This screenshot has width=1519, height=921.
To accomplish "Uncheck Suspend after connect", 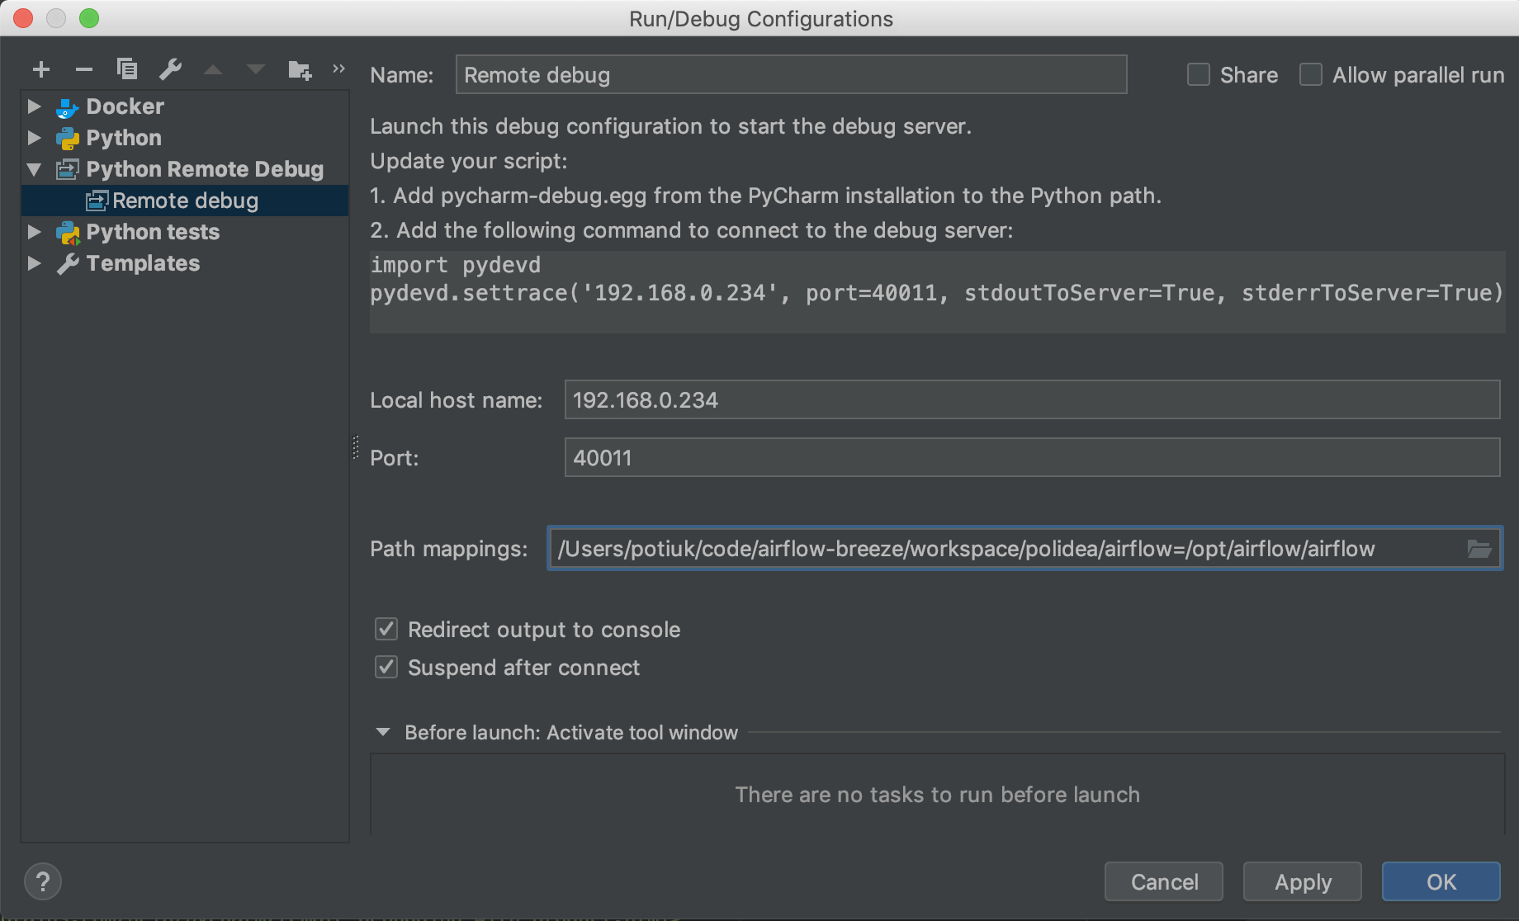I will (x=386, y=667).
